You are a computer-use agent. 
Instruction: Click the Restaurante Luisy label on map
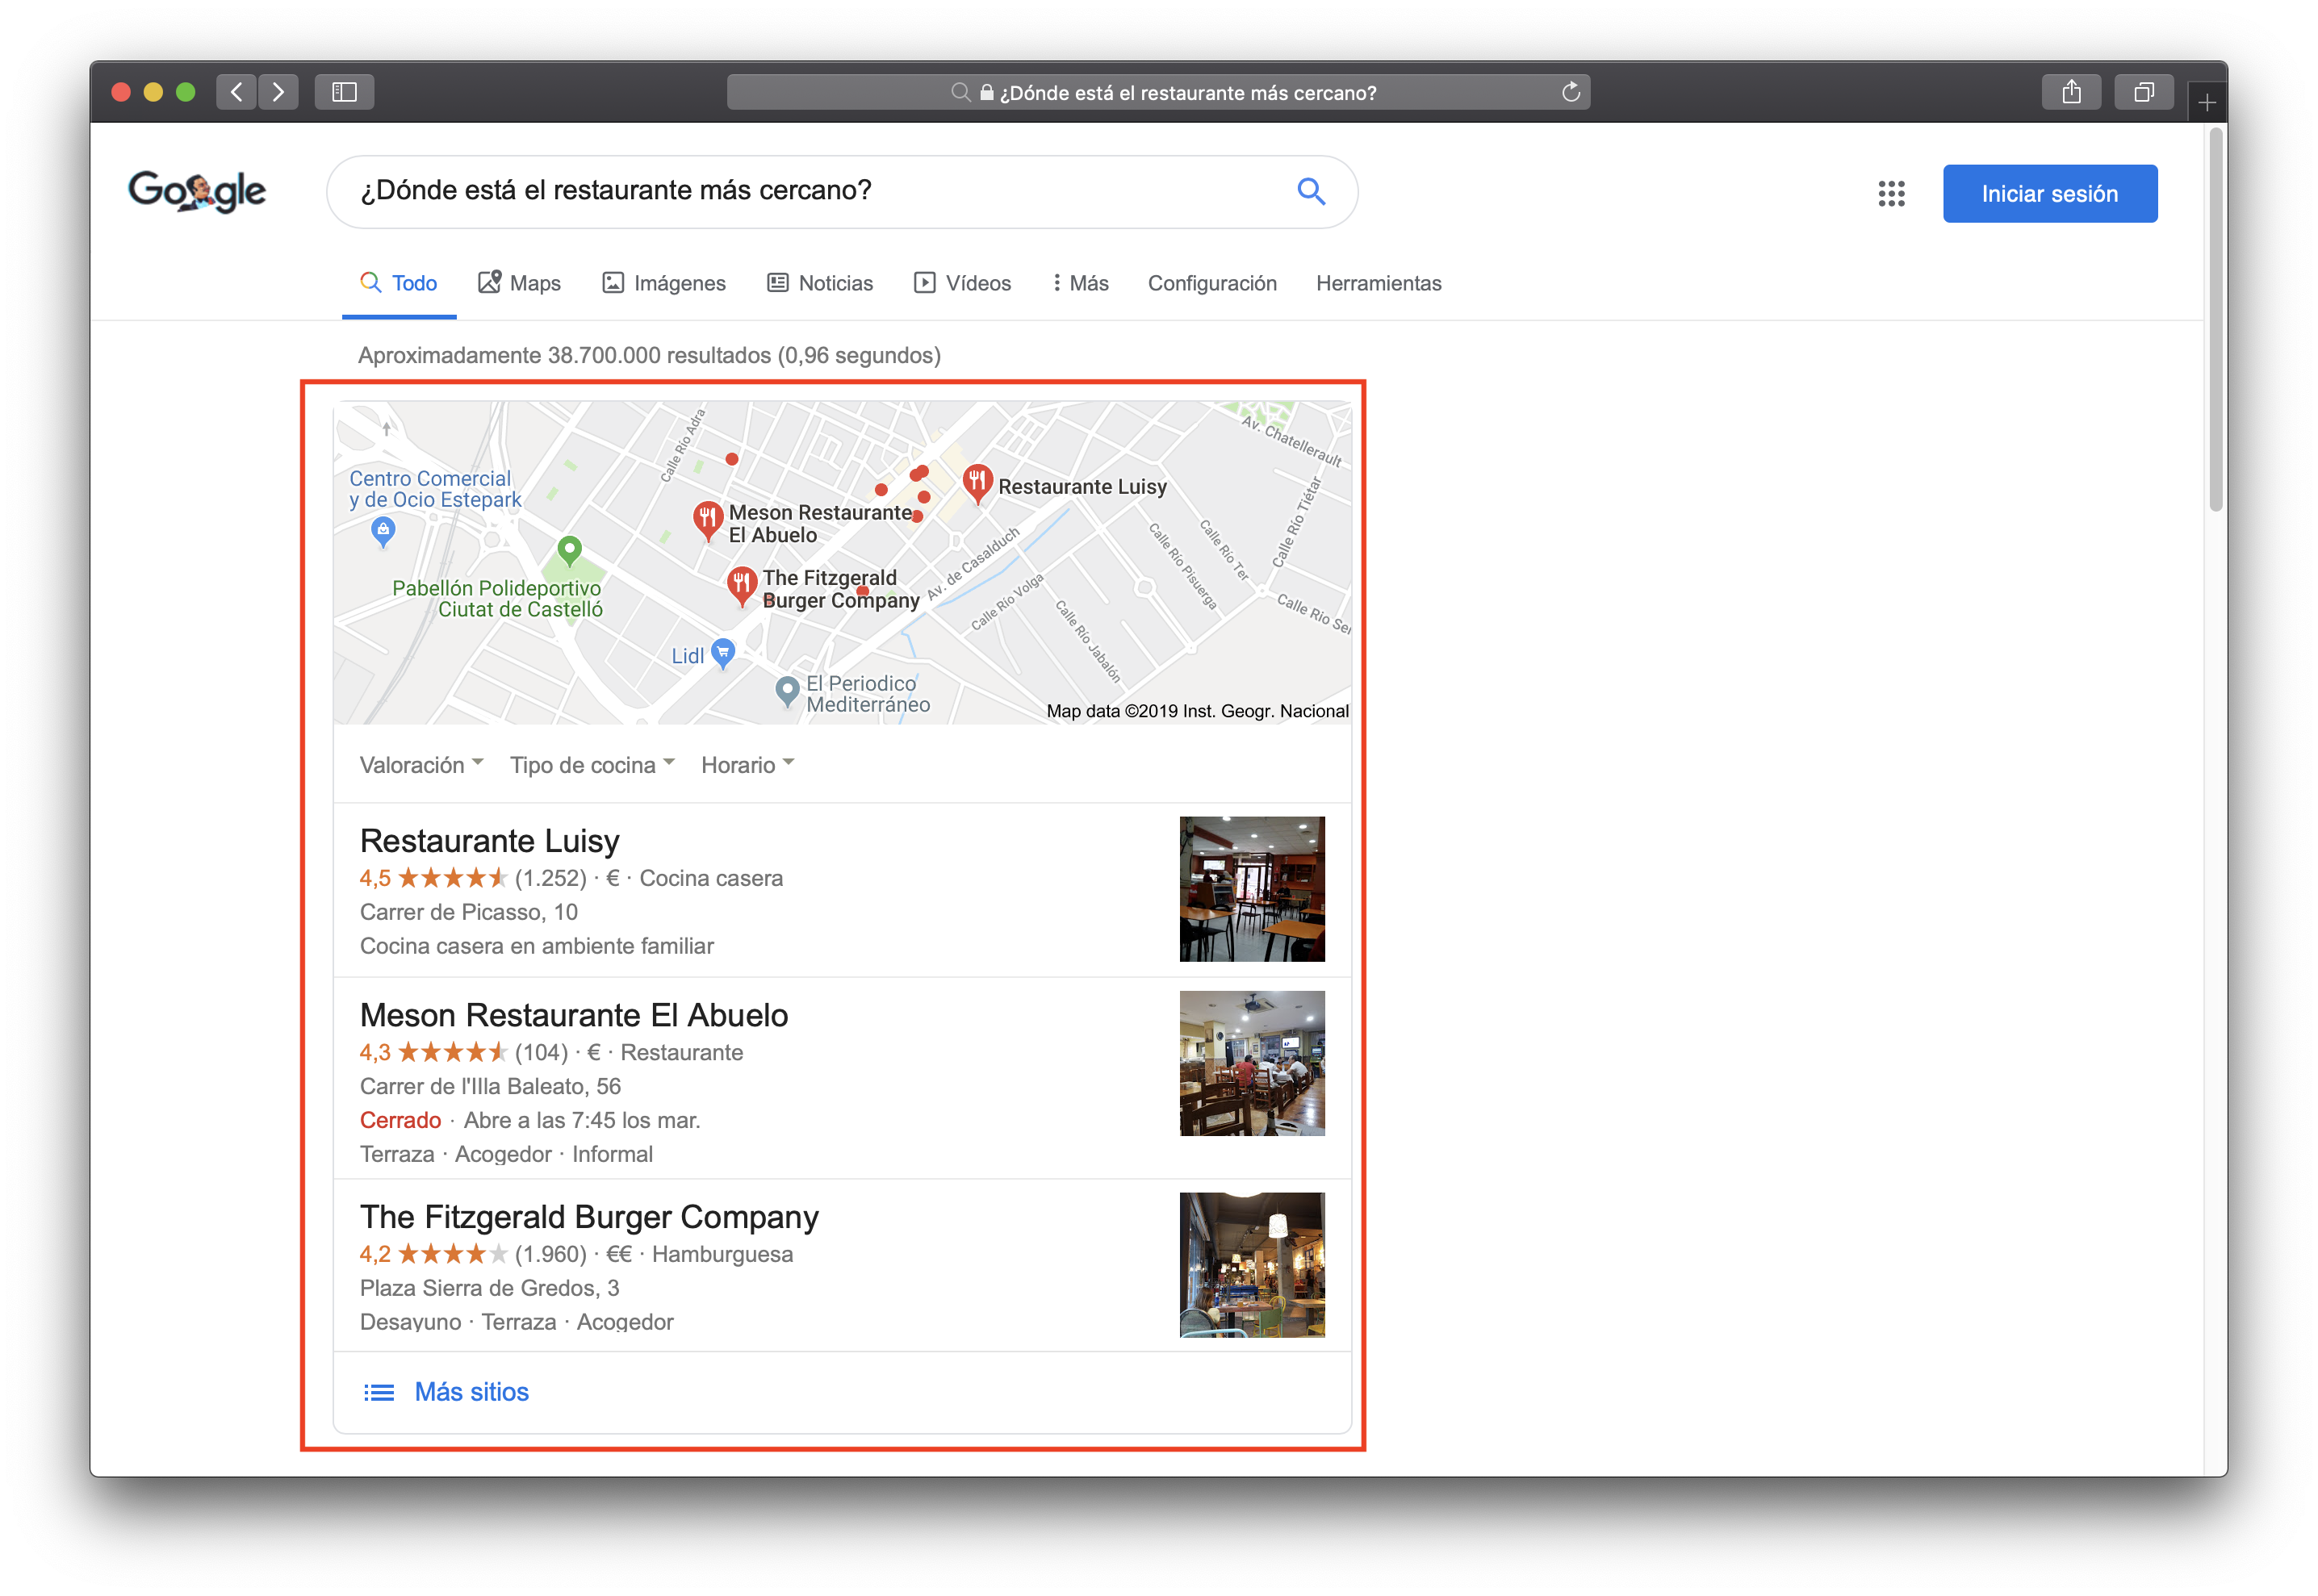[1082, 487]
